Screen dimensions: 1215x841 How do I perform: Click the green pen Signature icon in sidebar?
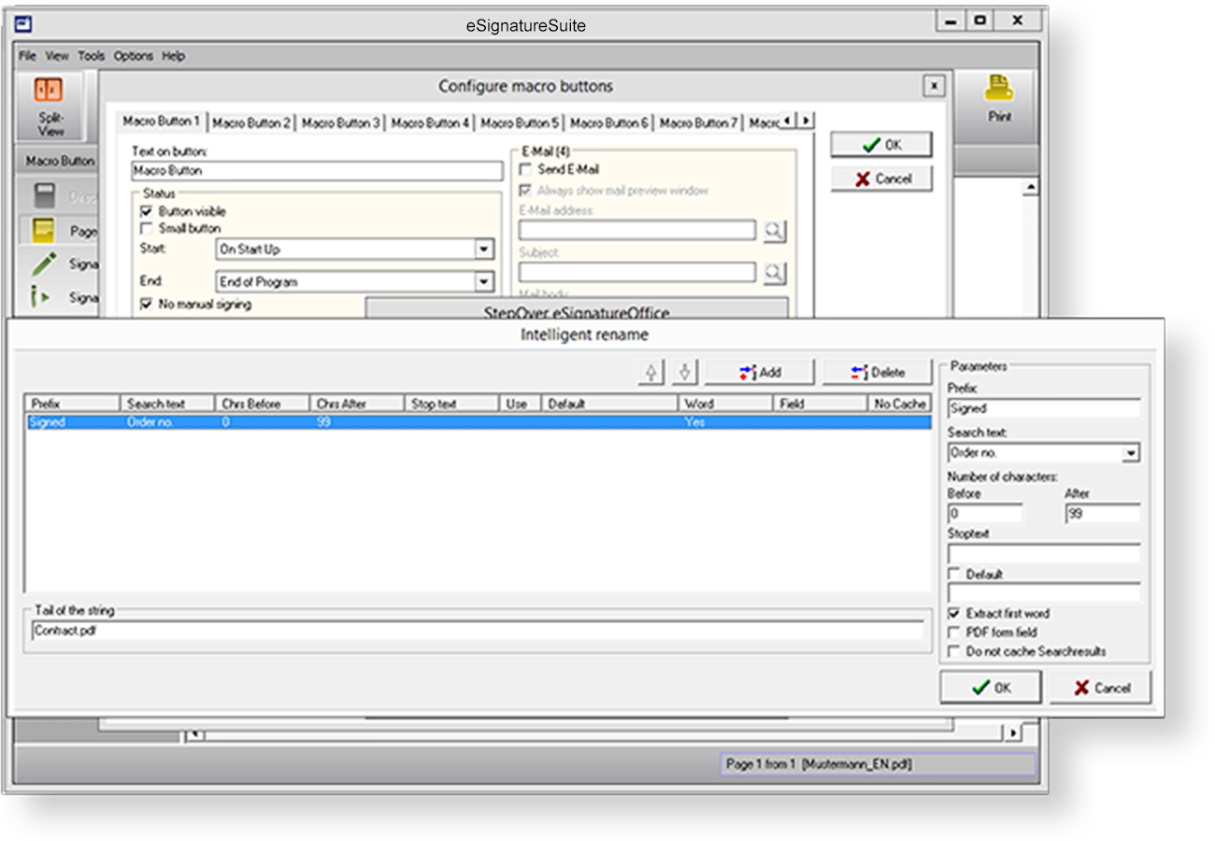coord(43,264)
